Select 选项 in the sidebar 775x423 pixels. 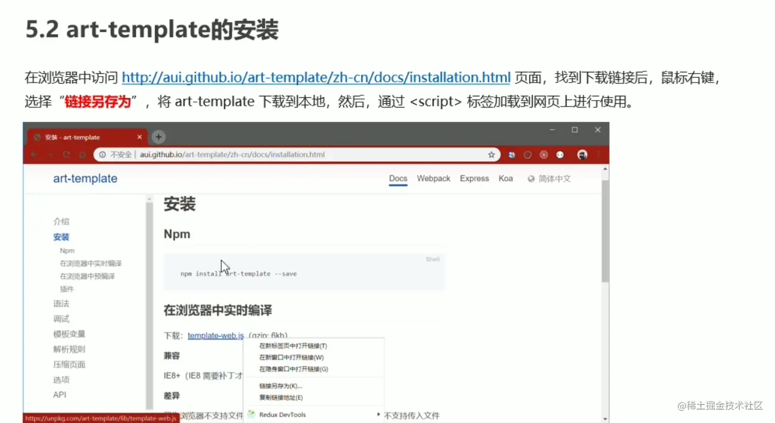(61, 380)
